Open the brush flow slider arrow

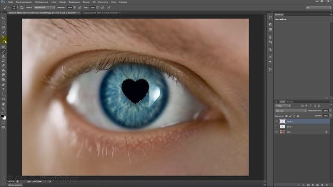coord(97,8)
